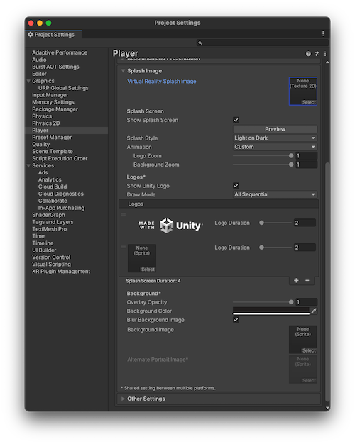
Task: Click Unity logo duration value field
Action: pyautogui.click(x=305, y=223)
